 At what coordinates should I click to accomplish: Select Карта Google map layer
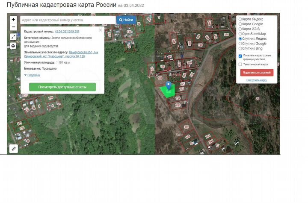pyautogui.click(x=240, y=24)
